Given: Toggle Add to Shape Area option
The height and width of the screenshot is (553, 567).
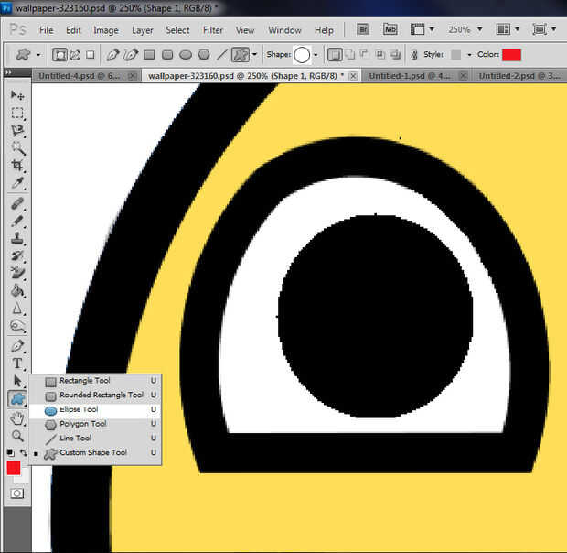Looking at the screenshot, I should click(x=350, y=55).
